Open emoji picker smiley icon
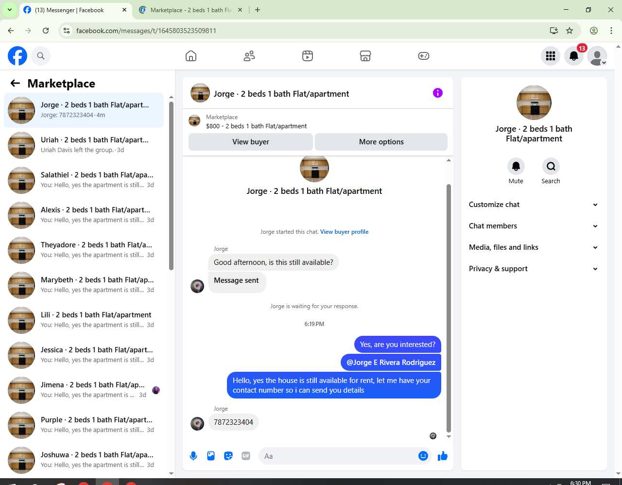This screenshot has height=485, width=622. pyautogui.click(x=423, y=456)
